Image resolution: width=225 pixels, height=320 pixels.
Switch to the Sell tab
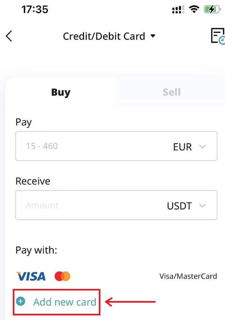click(x=171, y=92)
